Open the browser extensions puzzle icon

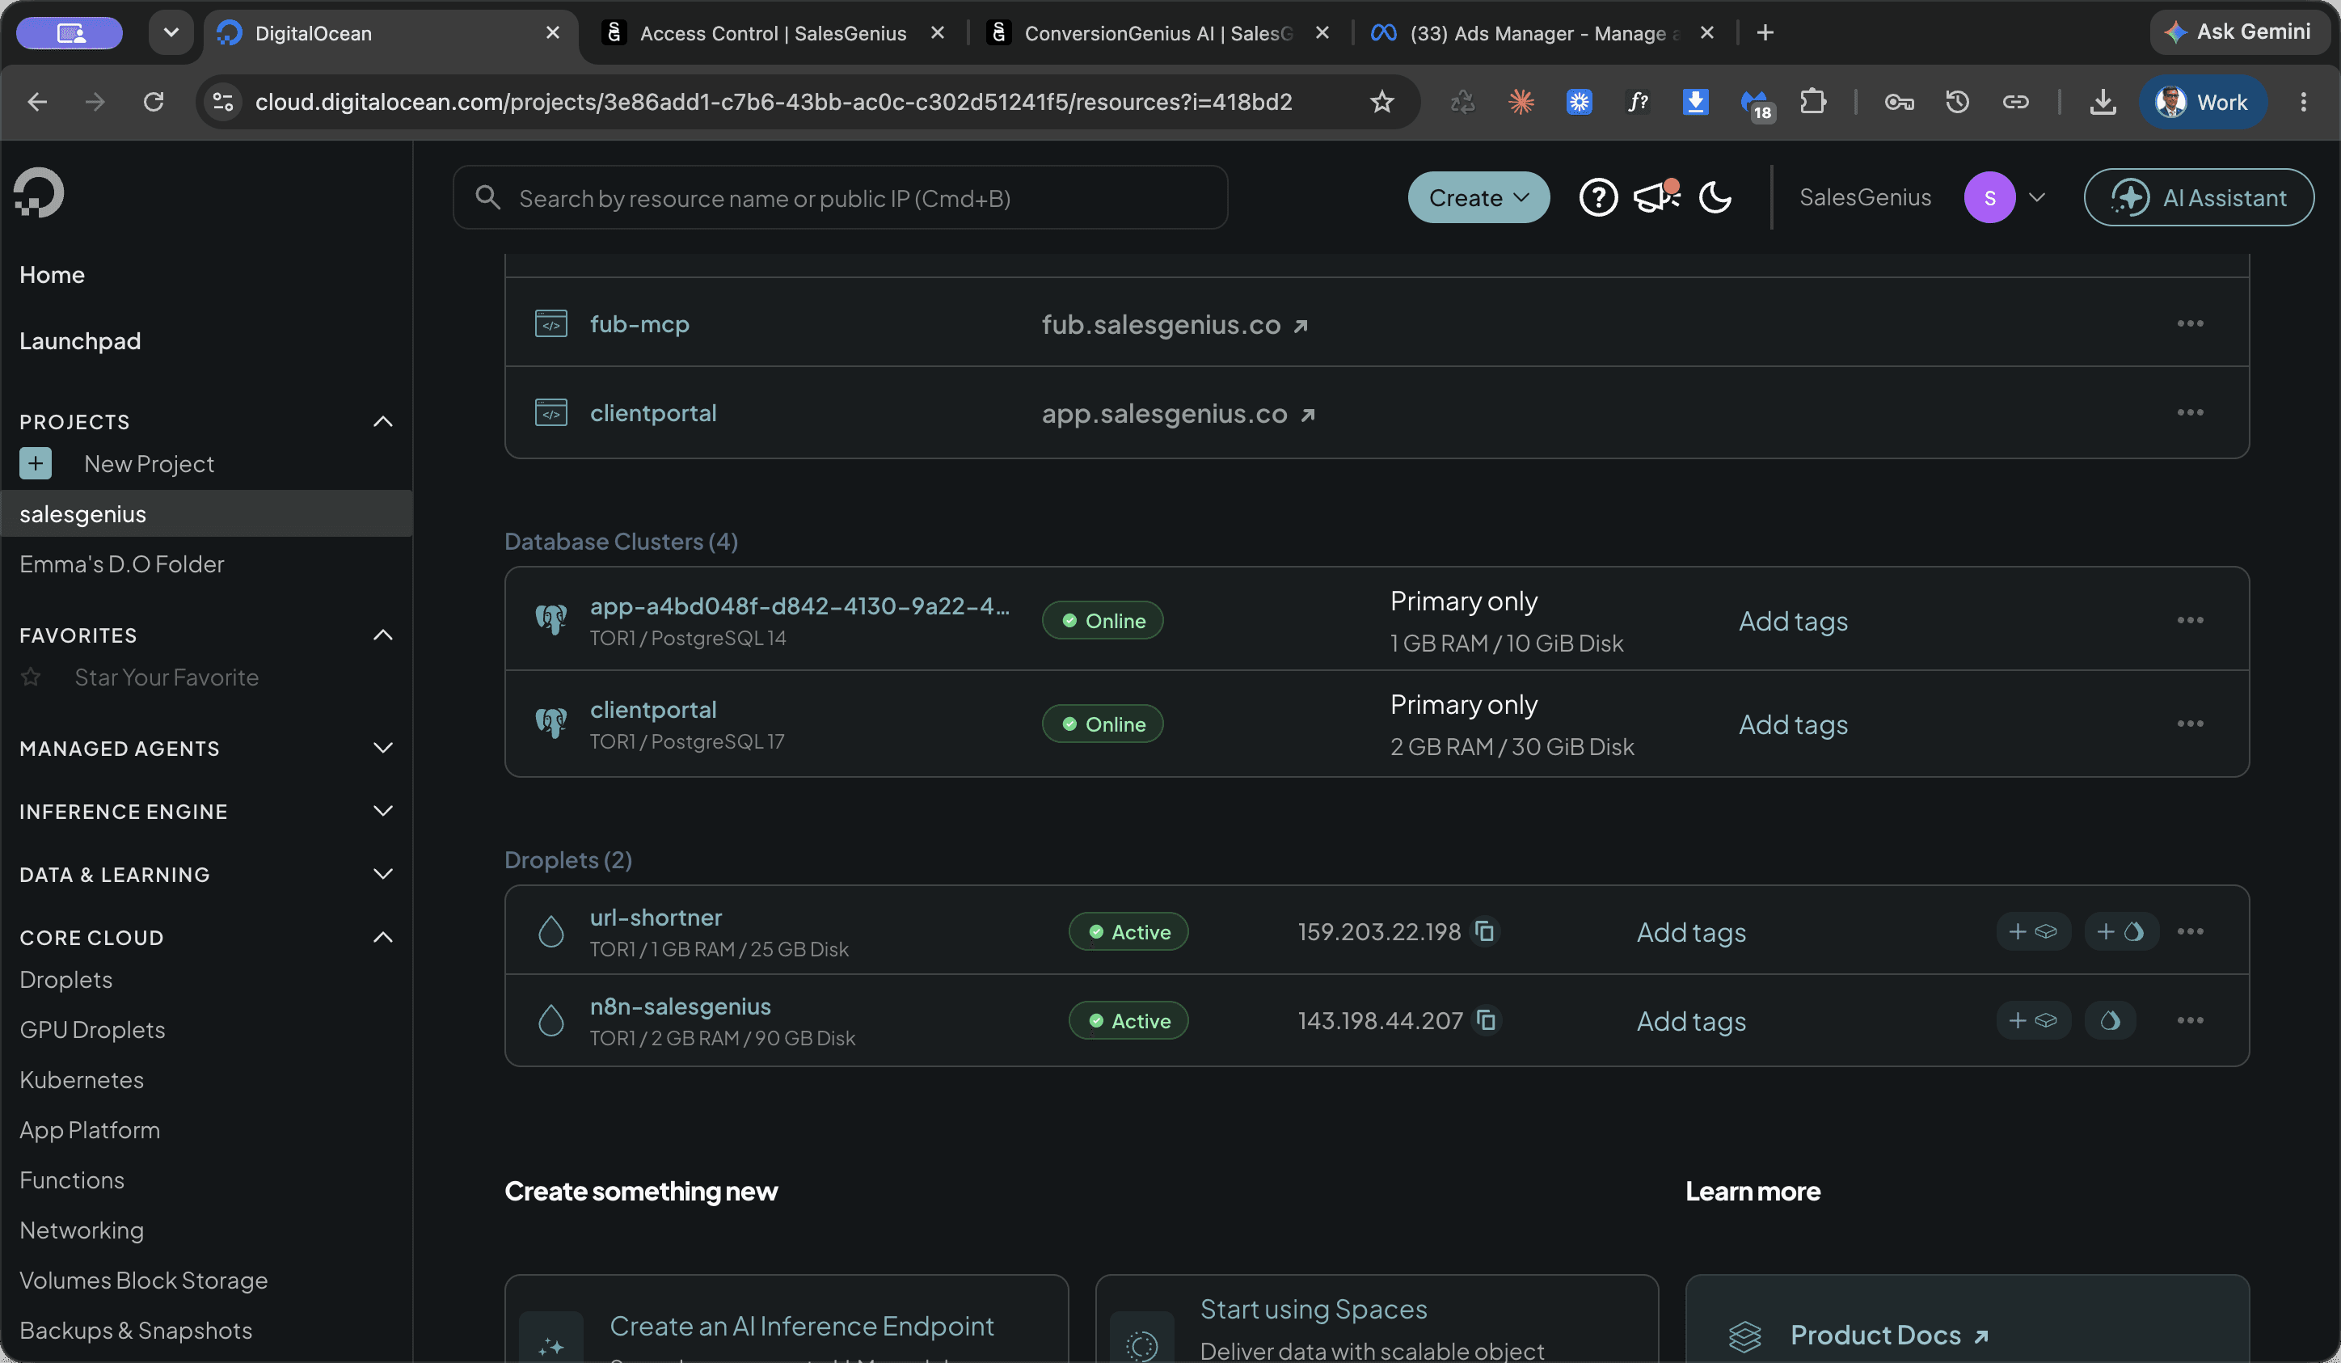[x=1812, y=102]
